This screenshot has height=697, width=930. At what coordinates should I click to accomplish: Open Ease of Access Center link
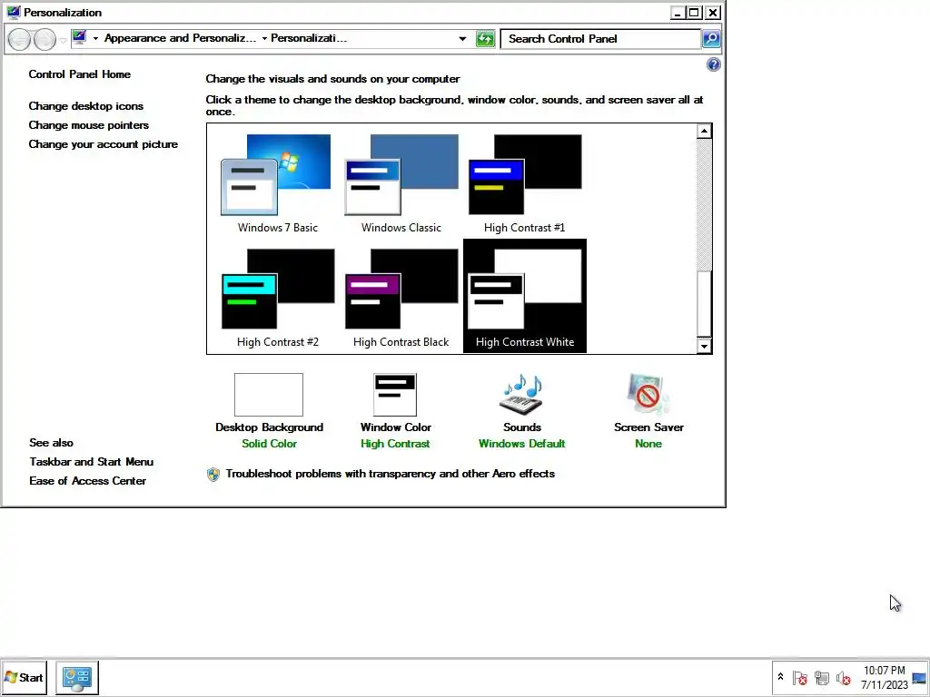[88, 481]
